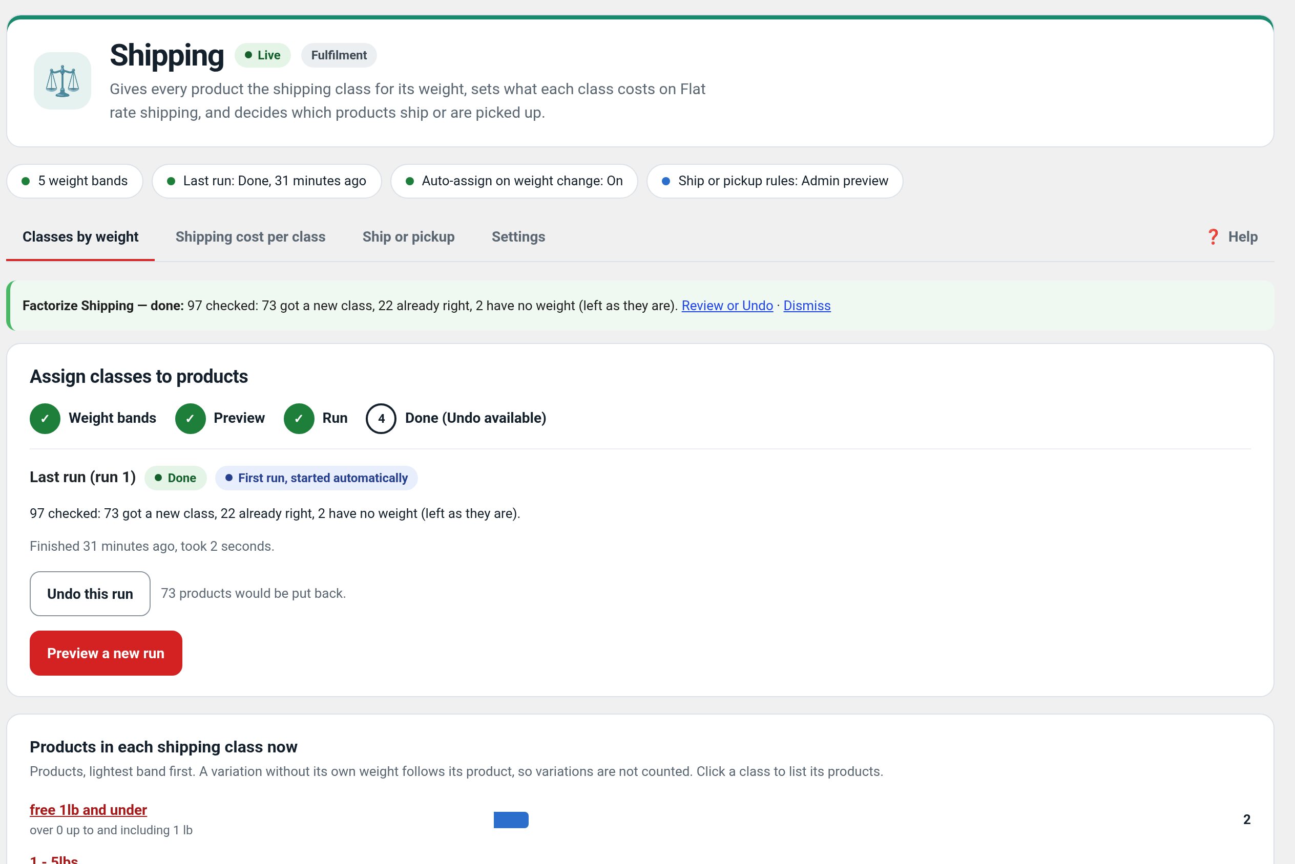This screenshot has height=864, width=1295.
Task: Click the count 2 for free 1lb class
Action: [x=1246, y=819]
